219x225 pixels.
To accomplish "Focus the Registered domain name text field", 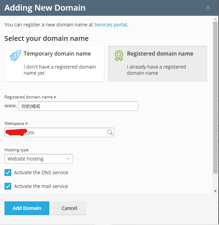I will point(78,106).
